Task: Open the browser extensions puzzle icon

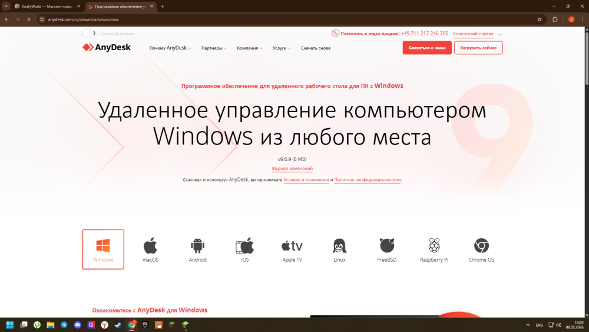Action: coord(555,19)
